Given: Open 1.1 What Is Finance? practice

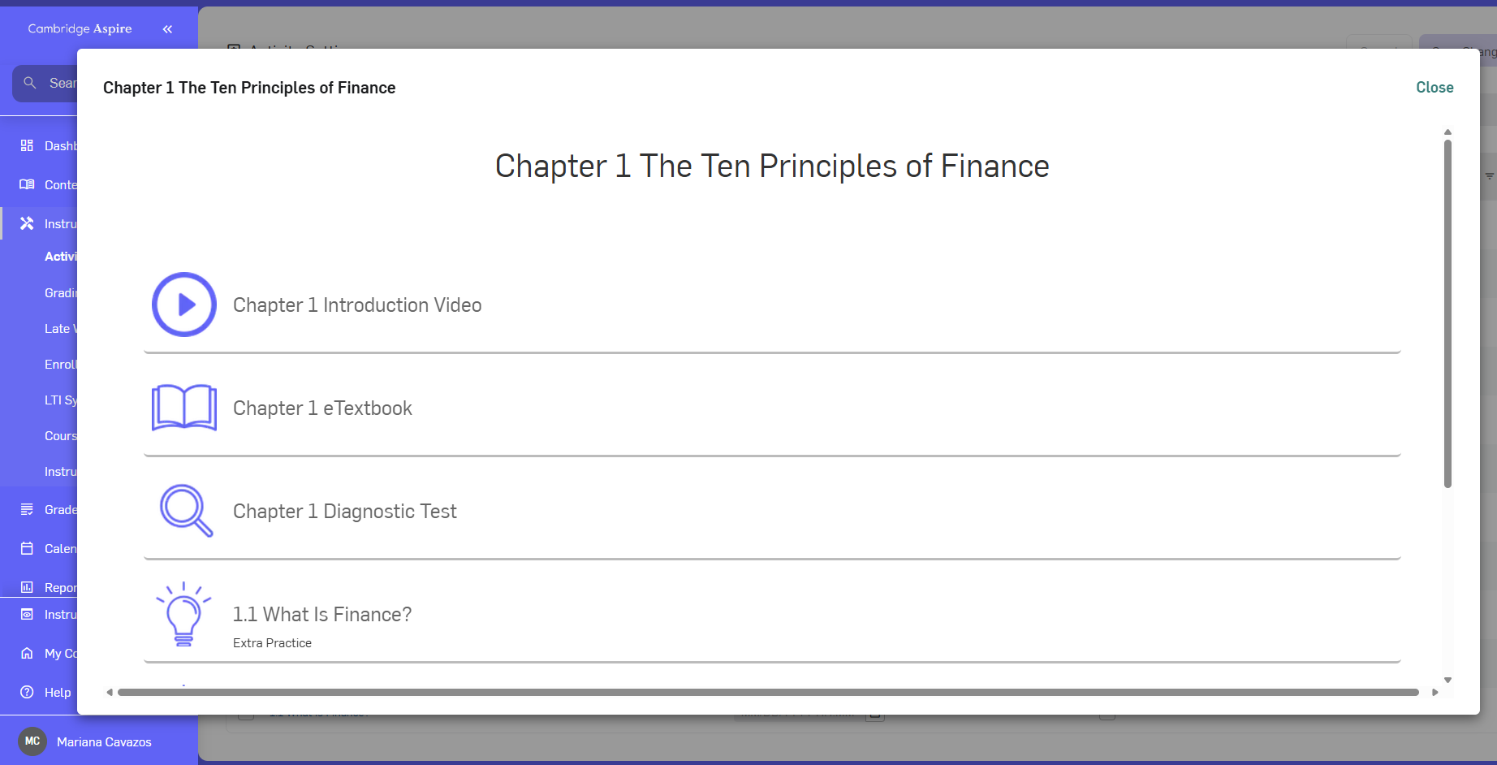Looking at the screenshot, I should click(x=322, y=614).
